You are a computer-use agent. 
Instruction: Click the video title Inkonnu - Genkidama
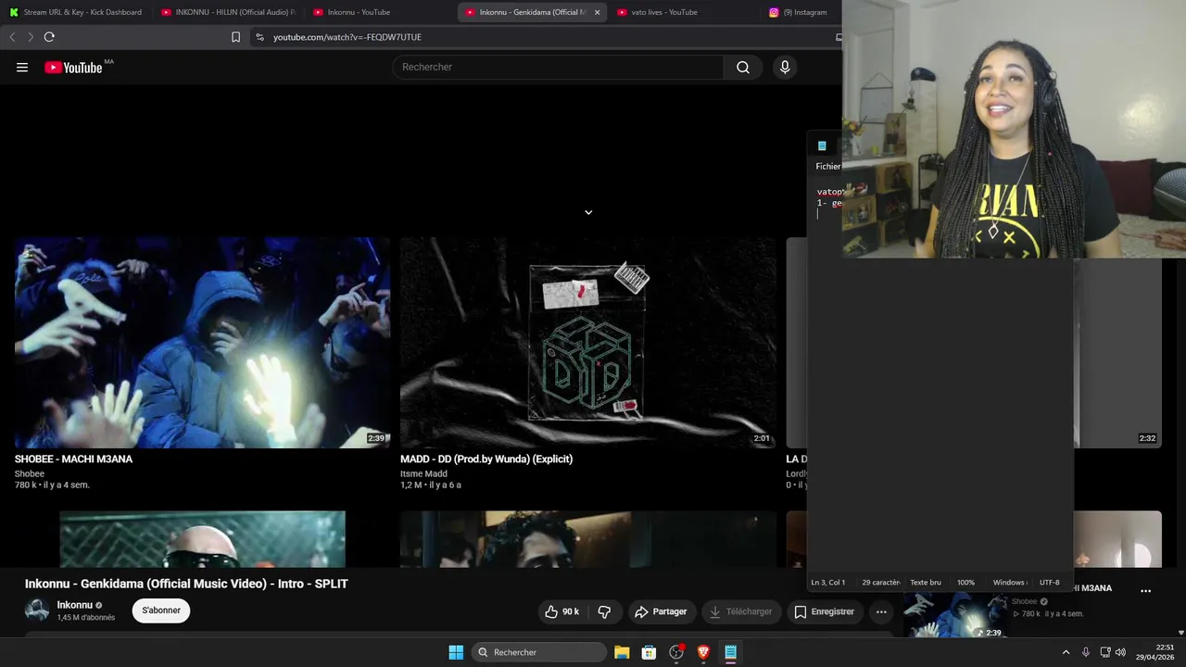pos(186,584)
